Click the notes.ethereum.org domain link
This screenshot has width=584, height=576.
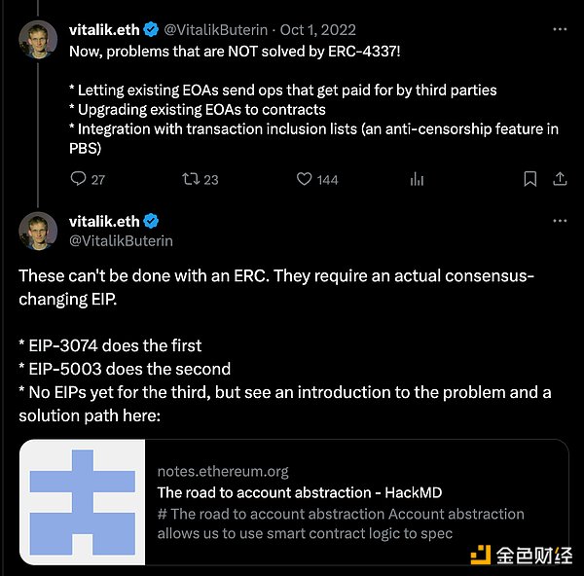coord(223,472)
